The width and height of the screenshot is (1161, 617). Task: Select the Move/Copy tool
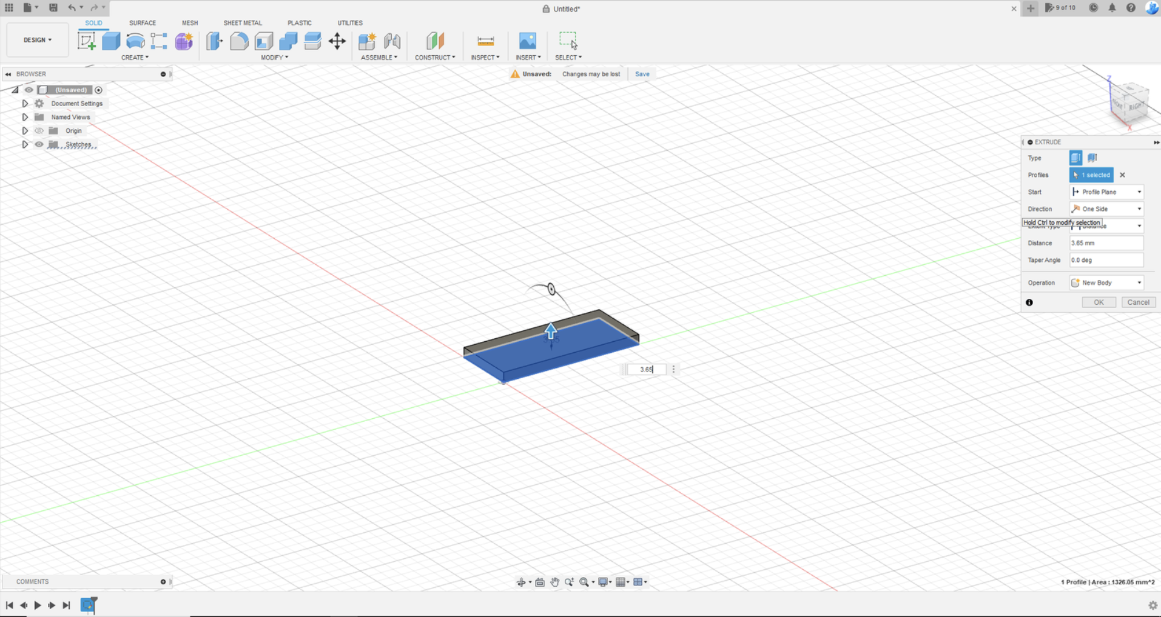tap(337, 41)
